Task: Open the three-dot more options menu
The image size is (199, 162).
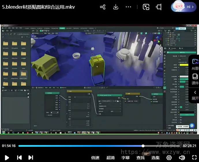Action: click(x=129, y=7)
